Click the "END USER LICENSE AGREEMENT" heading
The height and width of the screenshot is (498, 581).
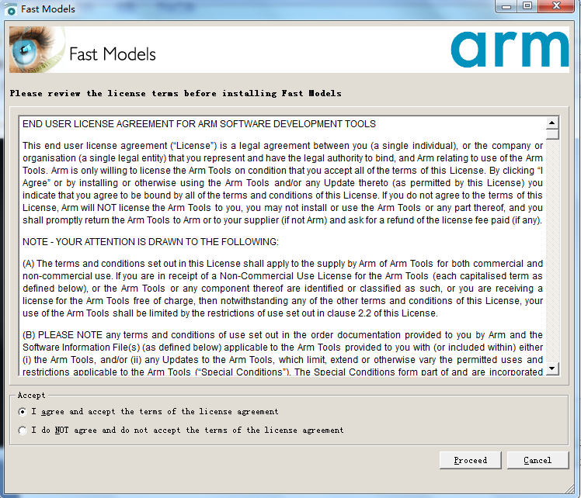(x=199, y=124)
